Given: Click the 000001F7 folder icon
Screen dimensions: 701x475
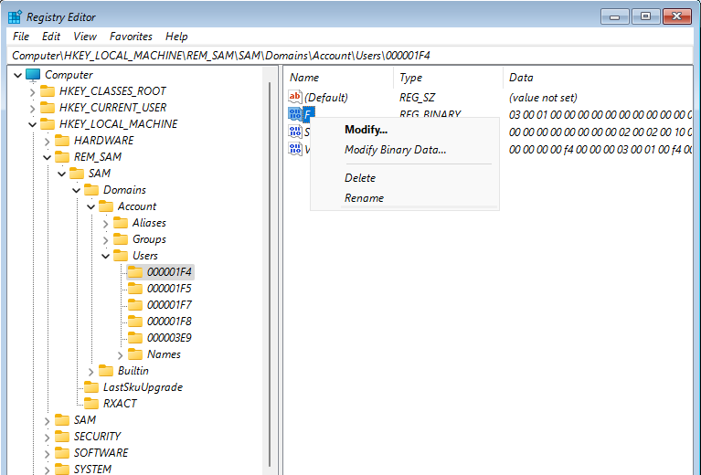Looking at the screenshot, I should (135, 305).
